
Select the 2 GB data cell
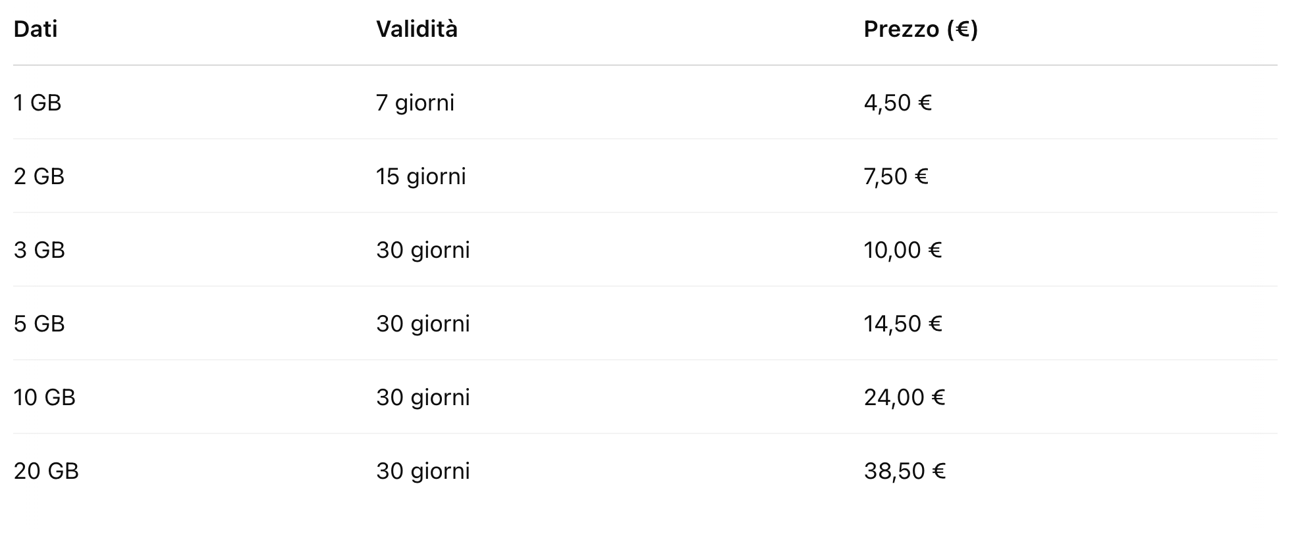point(39,177)
